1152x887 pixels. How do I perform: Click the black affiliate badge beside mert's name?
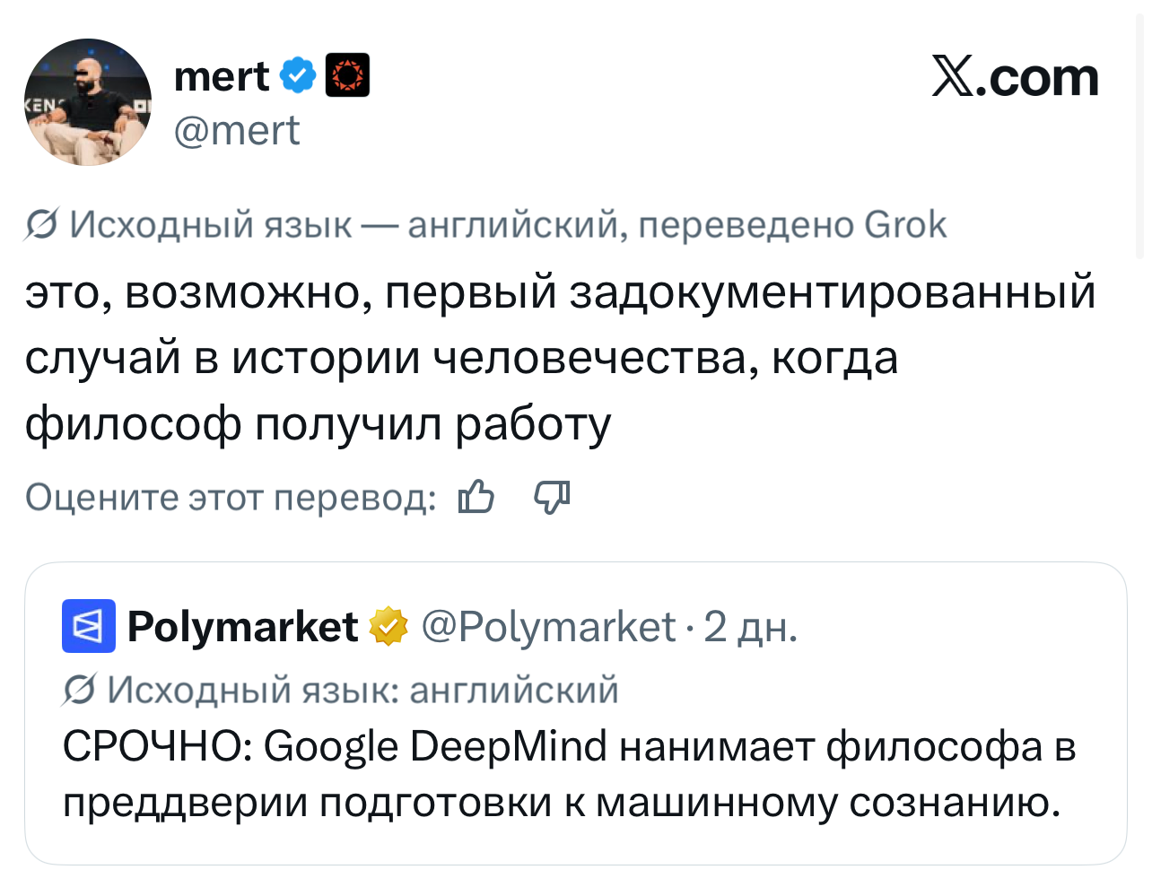coord(347,75)
